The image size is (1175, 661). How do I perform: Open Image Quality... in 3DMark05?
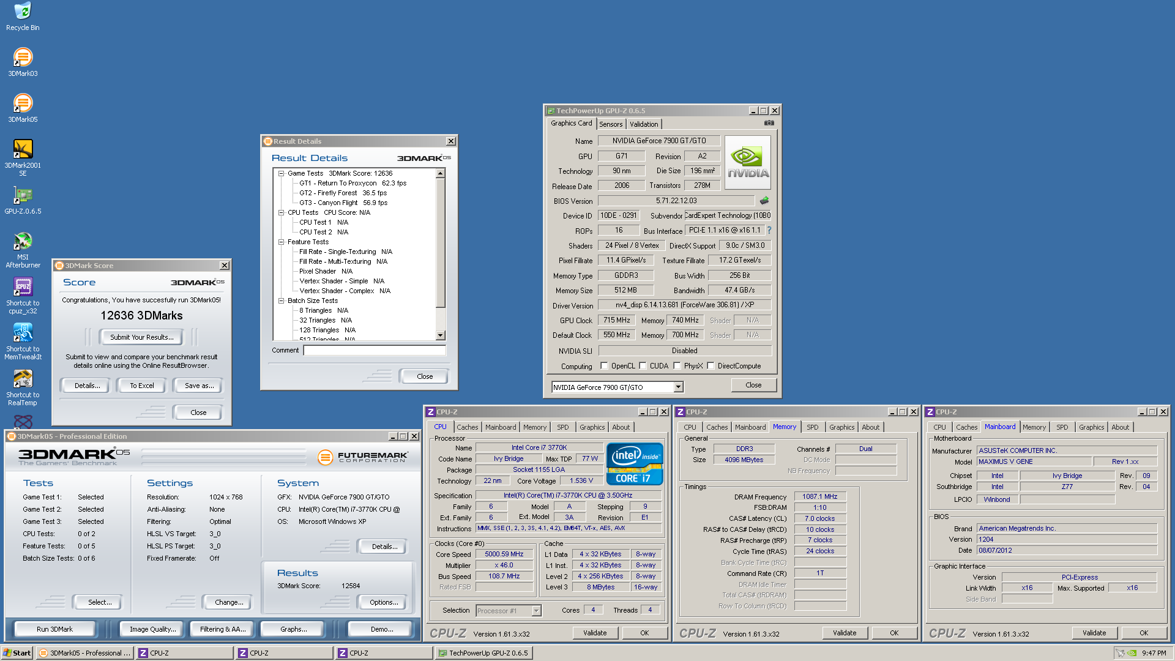click(x=152, y=629)
